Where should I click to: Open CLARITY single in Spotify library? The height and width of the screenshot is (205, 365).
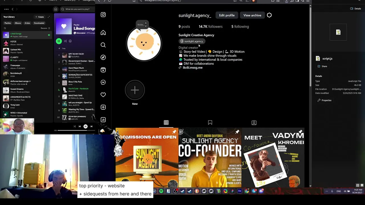[x=27, y=59]
